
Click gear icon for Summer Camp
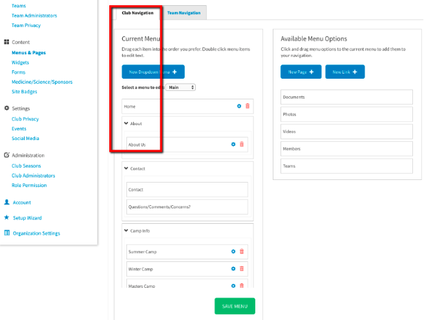point(234,252)
